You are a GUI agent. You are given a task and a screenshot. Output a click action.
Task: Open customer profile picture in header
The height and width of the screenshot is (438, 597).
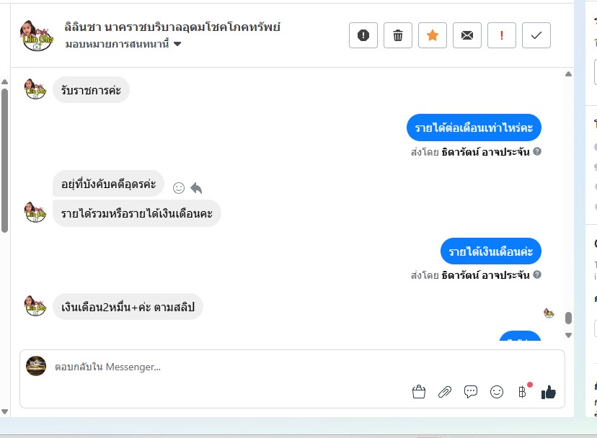click(x=36, y=35)
